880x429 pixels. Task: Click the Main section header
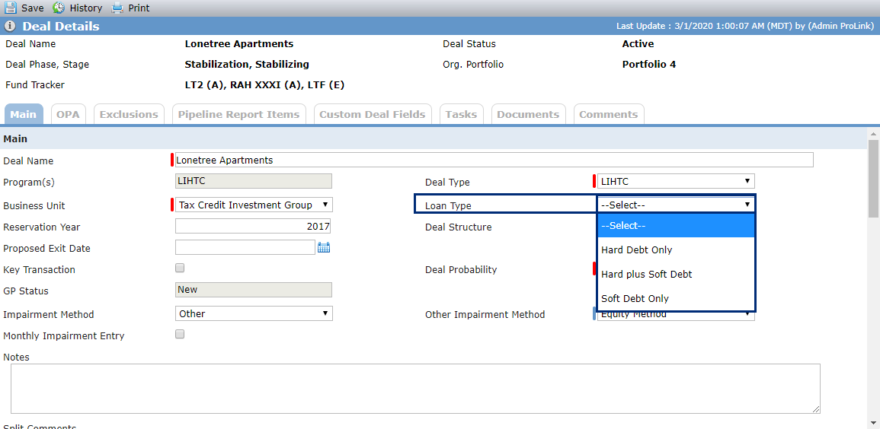point(15,138)
